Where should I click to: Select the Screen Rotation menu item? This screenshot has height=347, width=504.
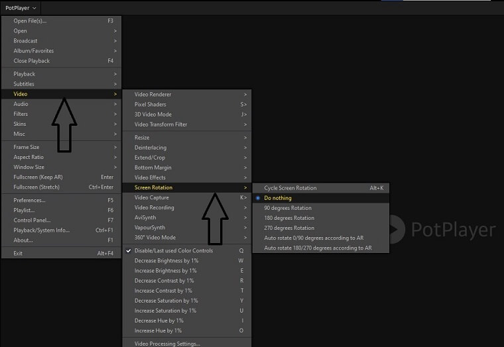tap(187, 187)
